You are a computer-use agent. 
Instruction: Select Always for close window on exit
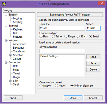pos(45,86)
